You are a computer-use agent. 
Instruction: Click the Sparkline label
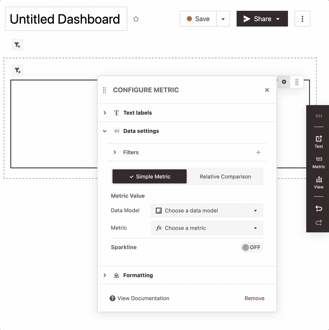tap(124, 247)
